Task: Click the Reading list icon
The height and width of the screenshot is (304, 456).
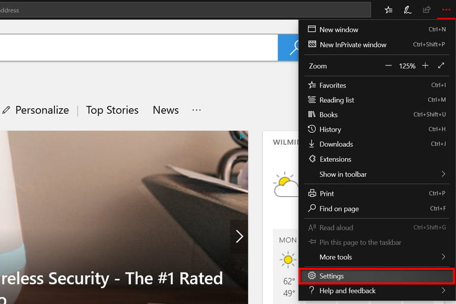Action: pos(312,99)
